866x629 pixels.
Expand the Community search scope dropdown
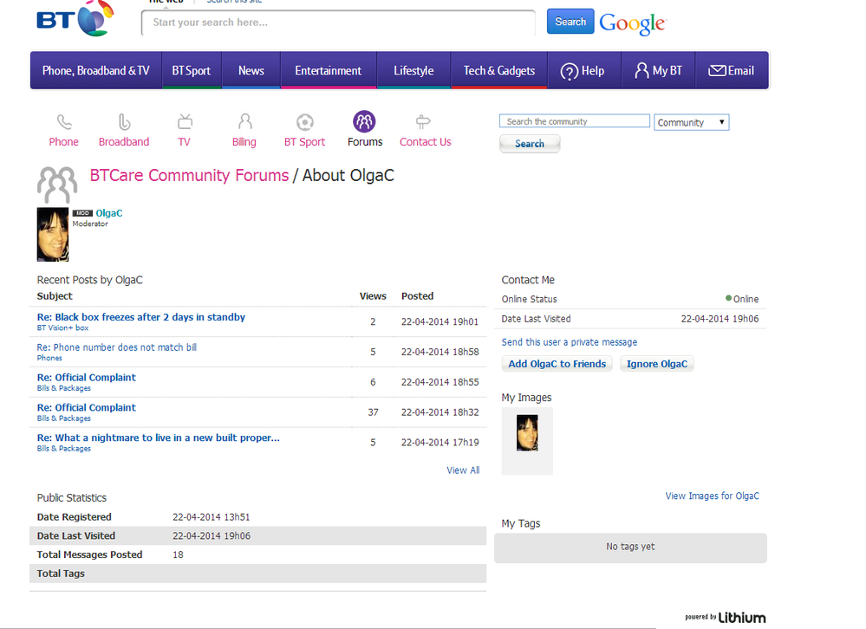pyautogui.click(x=692, y=122)
